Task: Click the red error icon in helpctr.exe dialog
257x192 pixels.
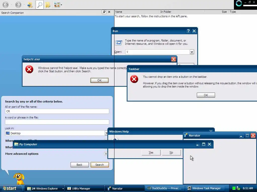Action: coord(29,69)
